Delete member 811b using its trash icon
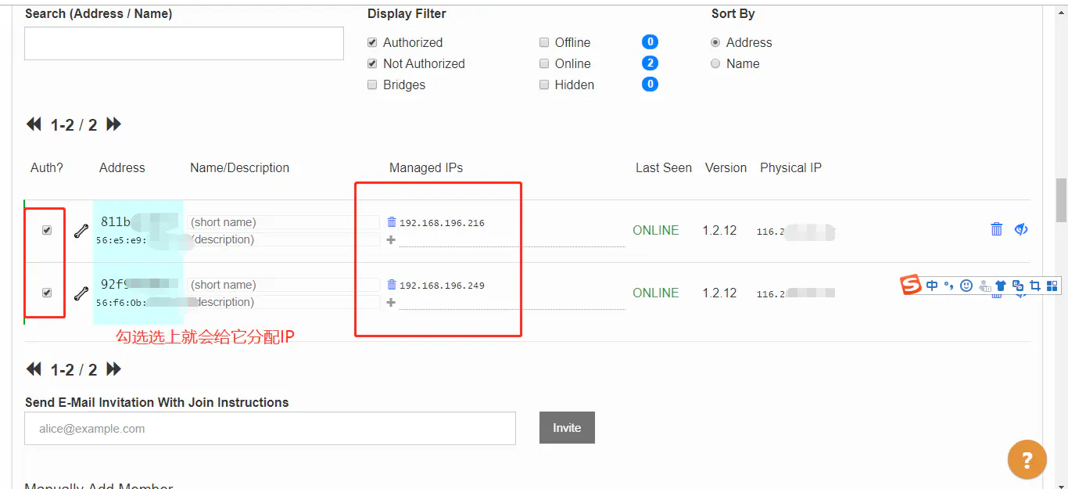Image resolution: width=1068 pixels, height=489 pixels. (x=996, y=229)
